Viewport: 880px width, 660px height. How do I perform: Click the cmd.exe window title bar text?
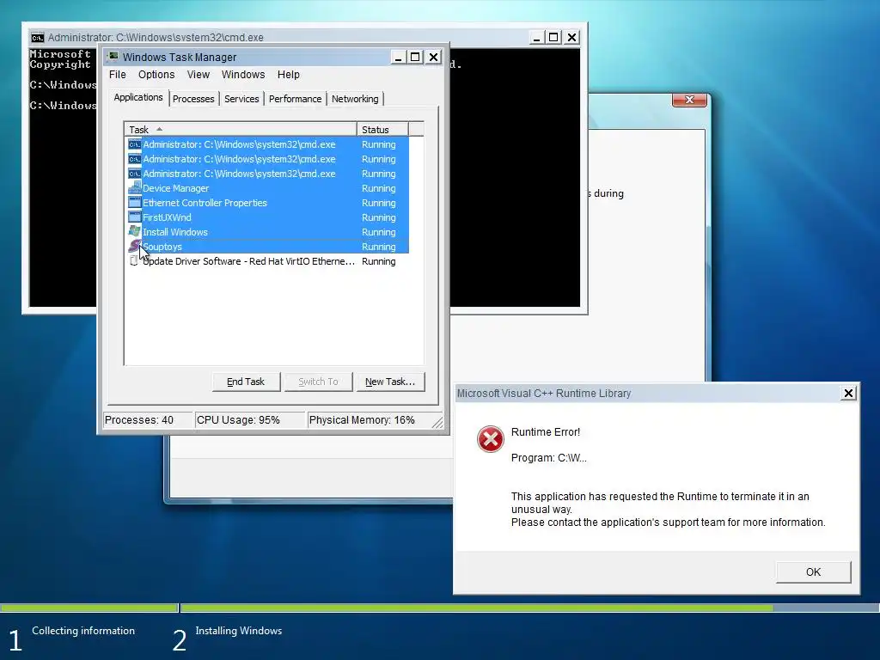click(x=156, y=38)
